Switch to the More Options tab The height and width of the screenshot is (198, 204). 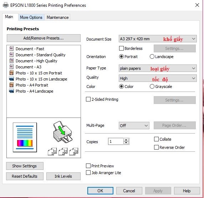tap(31, 17)
